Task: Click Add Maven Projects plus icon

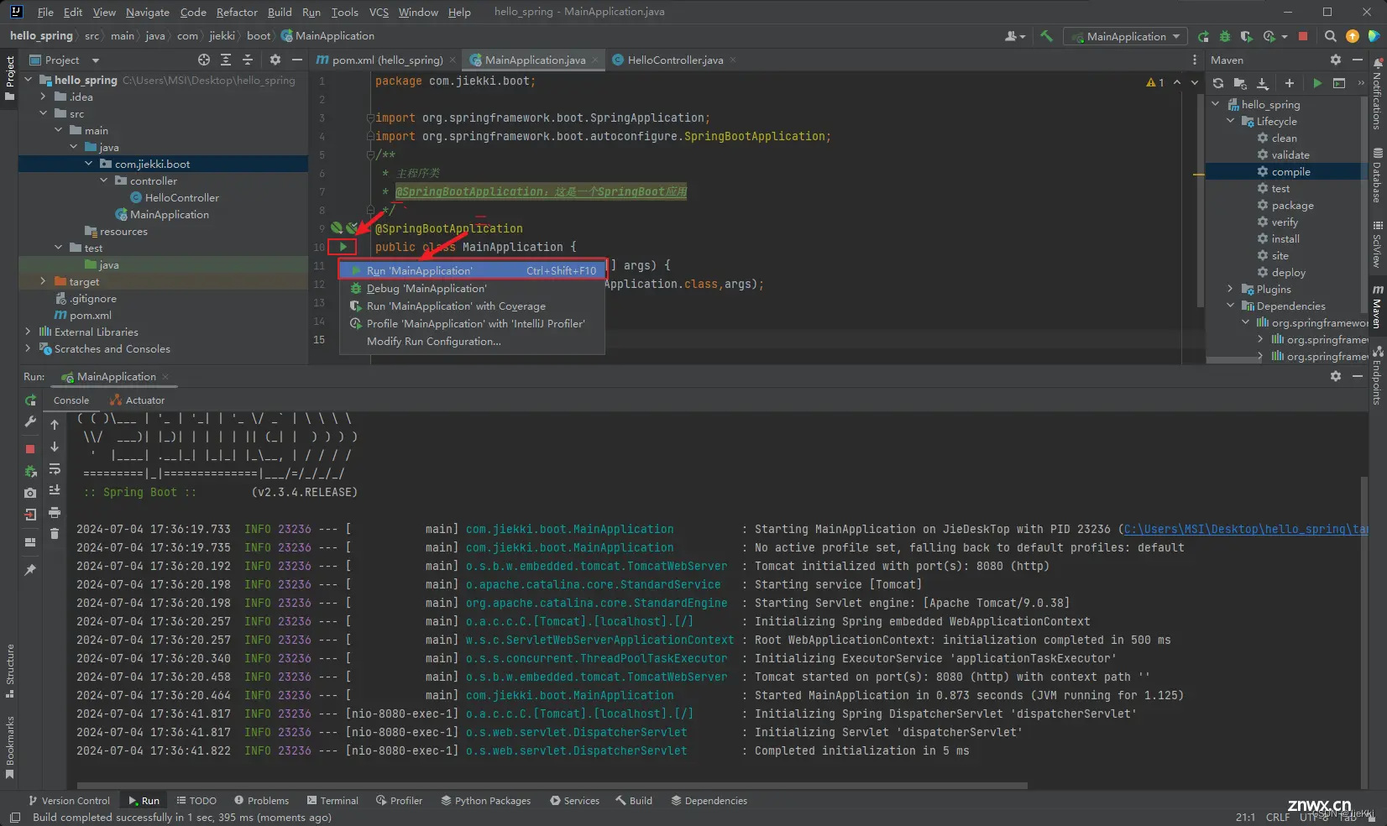Action: tap(1290, 83)
